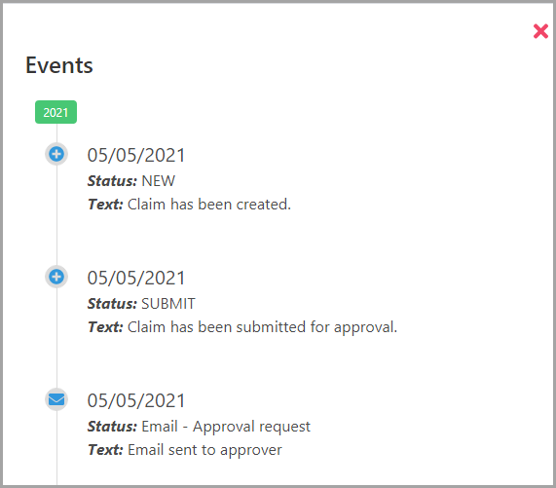Click text 'Claim has been submitted for approval.'

(x=262, y=327)
